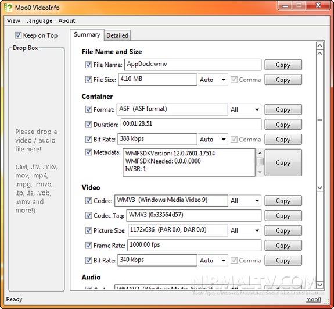The height and width of the screenshot is (309, 334).
Task: Toggle the Duration checkbox
Action: pos(88,125)
